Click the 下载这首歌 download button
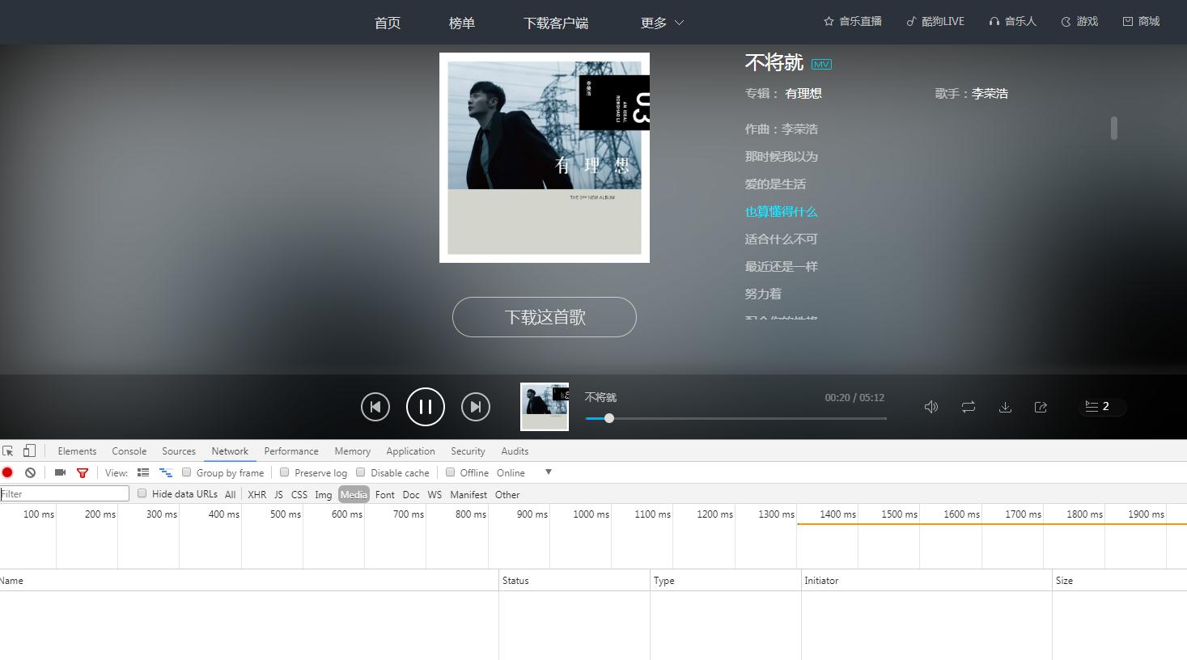Screen dimensions: 1187x660 544,317
